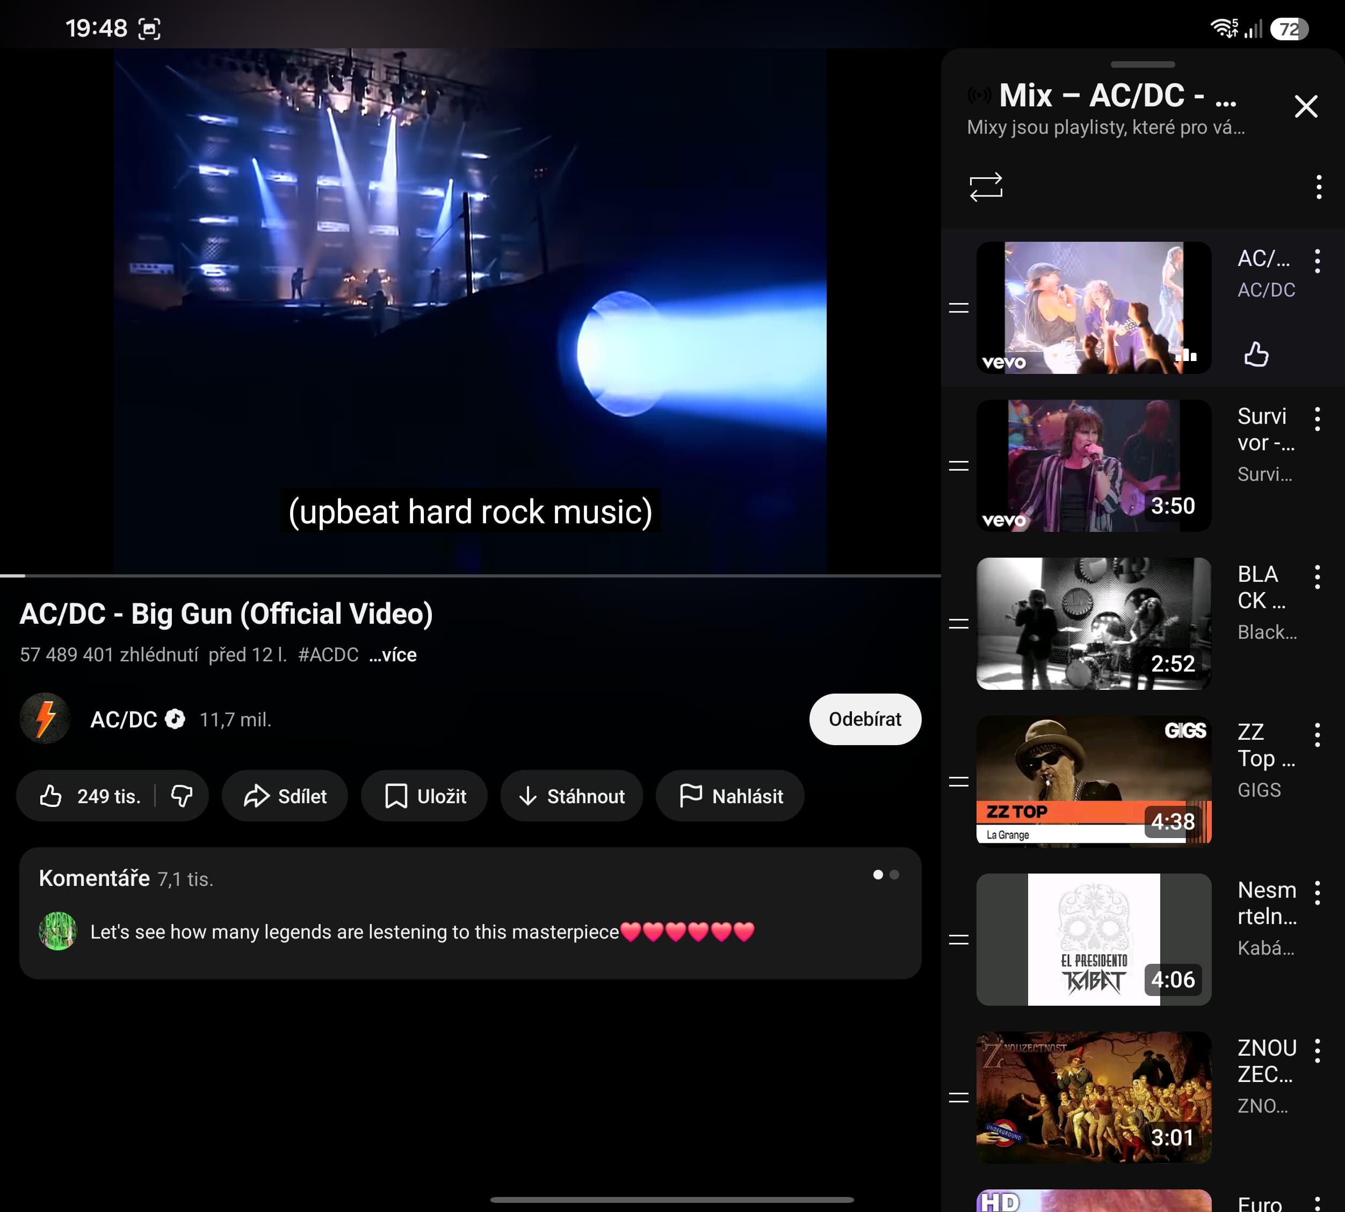Play the El Presidento Kabát thumbnail

(1093, 939)
